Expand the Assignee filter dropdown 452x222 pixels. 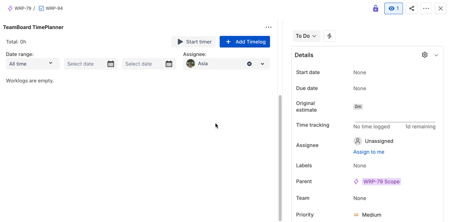click(263, 64)
